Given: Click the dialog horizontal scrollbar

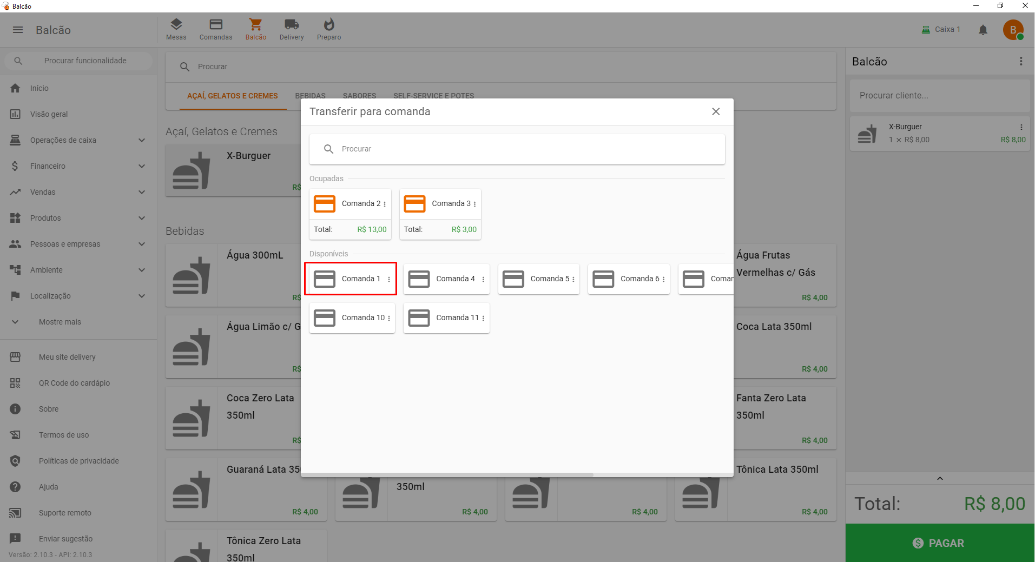Looking at the screenshot, I should point(447,475).
